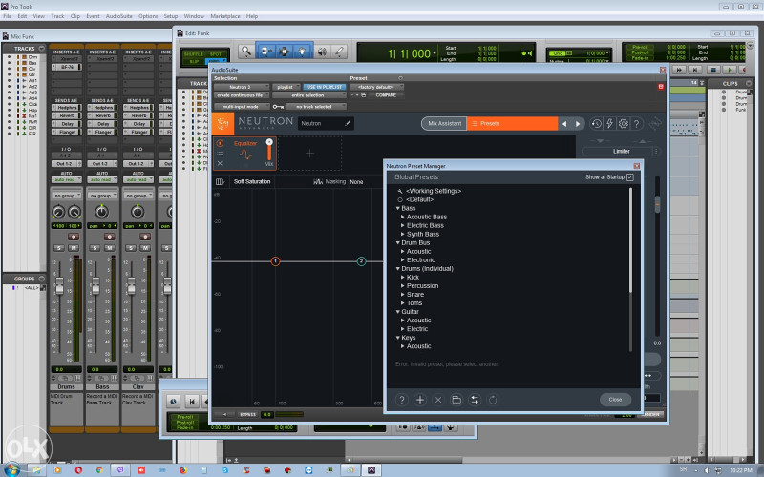This screenshot has width=764, height=477.
Task: Click the Mix Assistant button
Action: point(444,124)
